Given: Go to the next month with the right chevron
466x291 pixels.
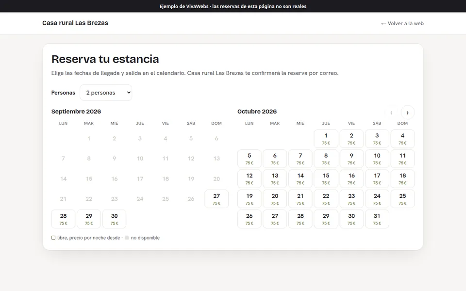Looking at the screenshot, I should tap(407, 113).
